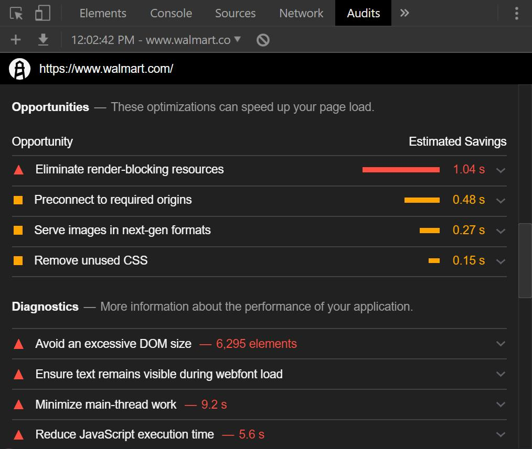
Task: Switch to the Network tab
Action: (x=301, y=13)
